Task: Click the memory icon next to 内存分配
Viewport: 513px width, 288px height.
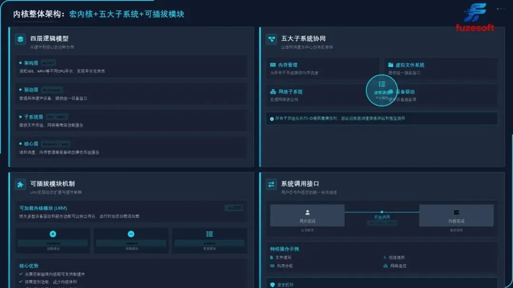Action: tap(272, 266)
